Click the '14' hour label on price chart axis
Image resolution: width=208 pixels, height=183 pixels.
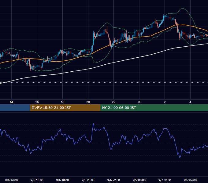tap(11, 102)
